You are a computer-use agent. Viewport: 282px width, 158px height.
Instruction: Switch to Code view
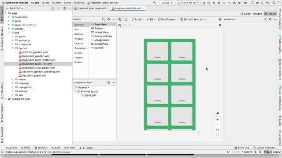[246, 14]
